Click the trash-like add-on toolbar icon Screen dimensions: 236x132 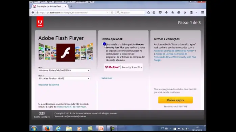pyautogui.click(x=191, y=12)
